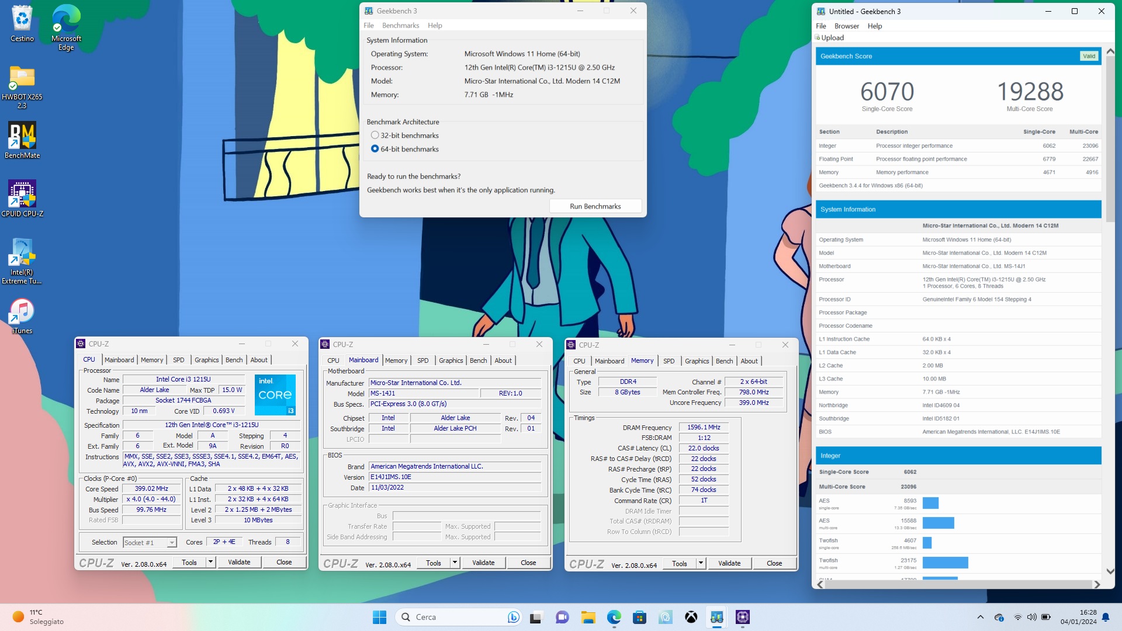Open the Help menu in Geekbench 3 setup window
Screen dimensions: 1122x631
[435, 25]
